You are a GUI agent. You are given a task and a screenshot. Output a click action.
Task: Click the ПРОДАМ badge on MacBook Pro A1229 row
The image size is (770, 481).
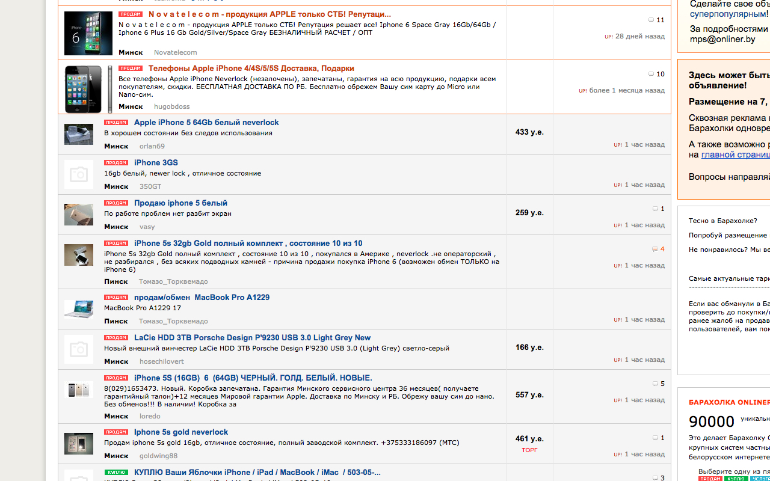116,297
